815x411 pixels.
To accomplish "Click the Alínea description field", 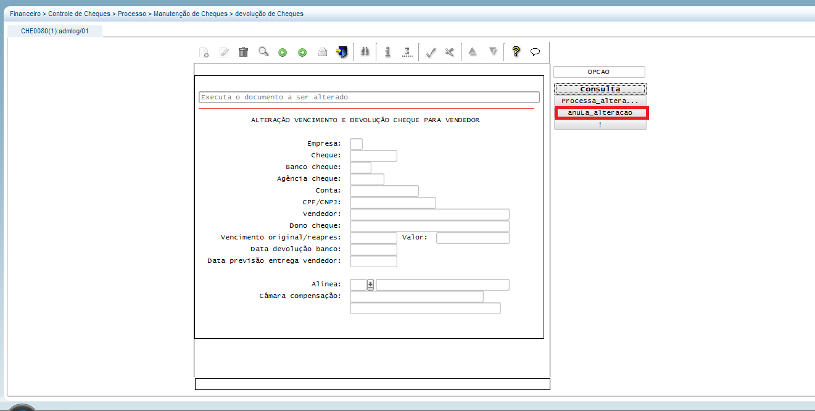I will click(x=442, y=284).
